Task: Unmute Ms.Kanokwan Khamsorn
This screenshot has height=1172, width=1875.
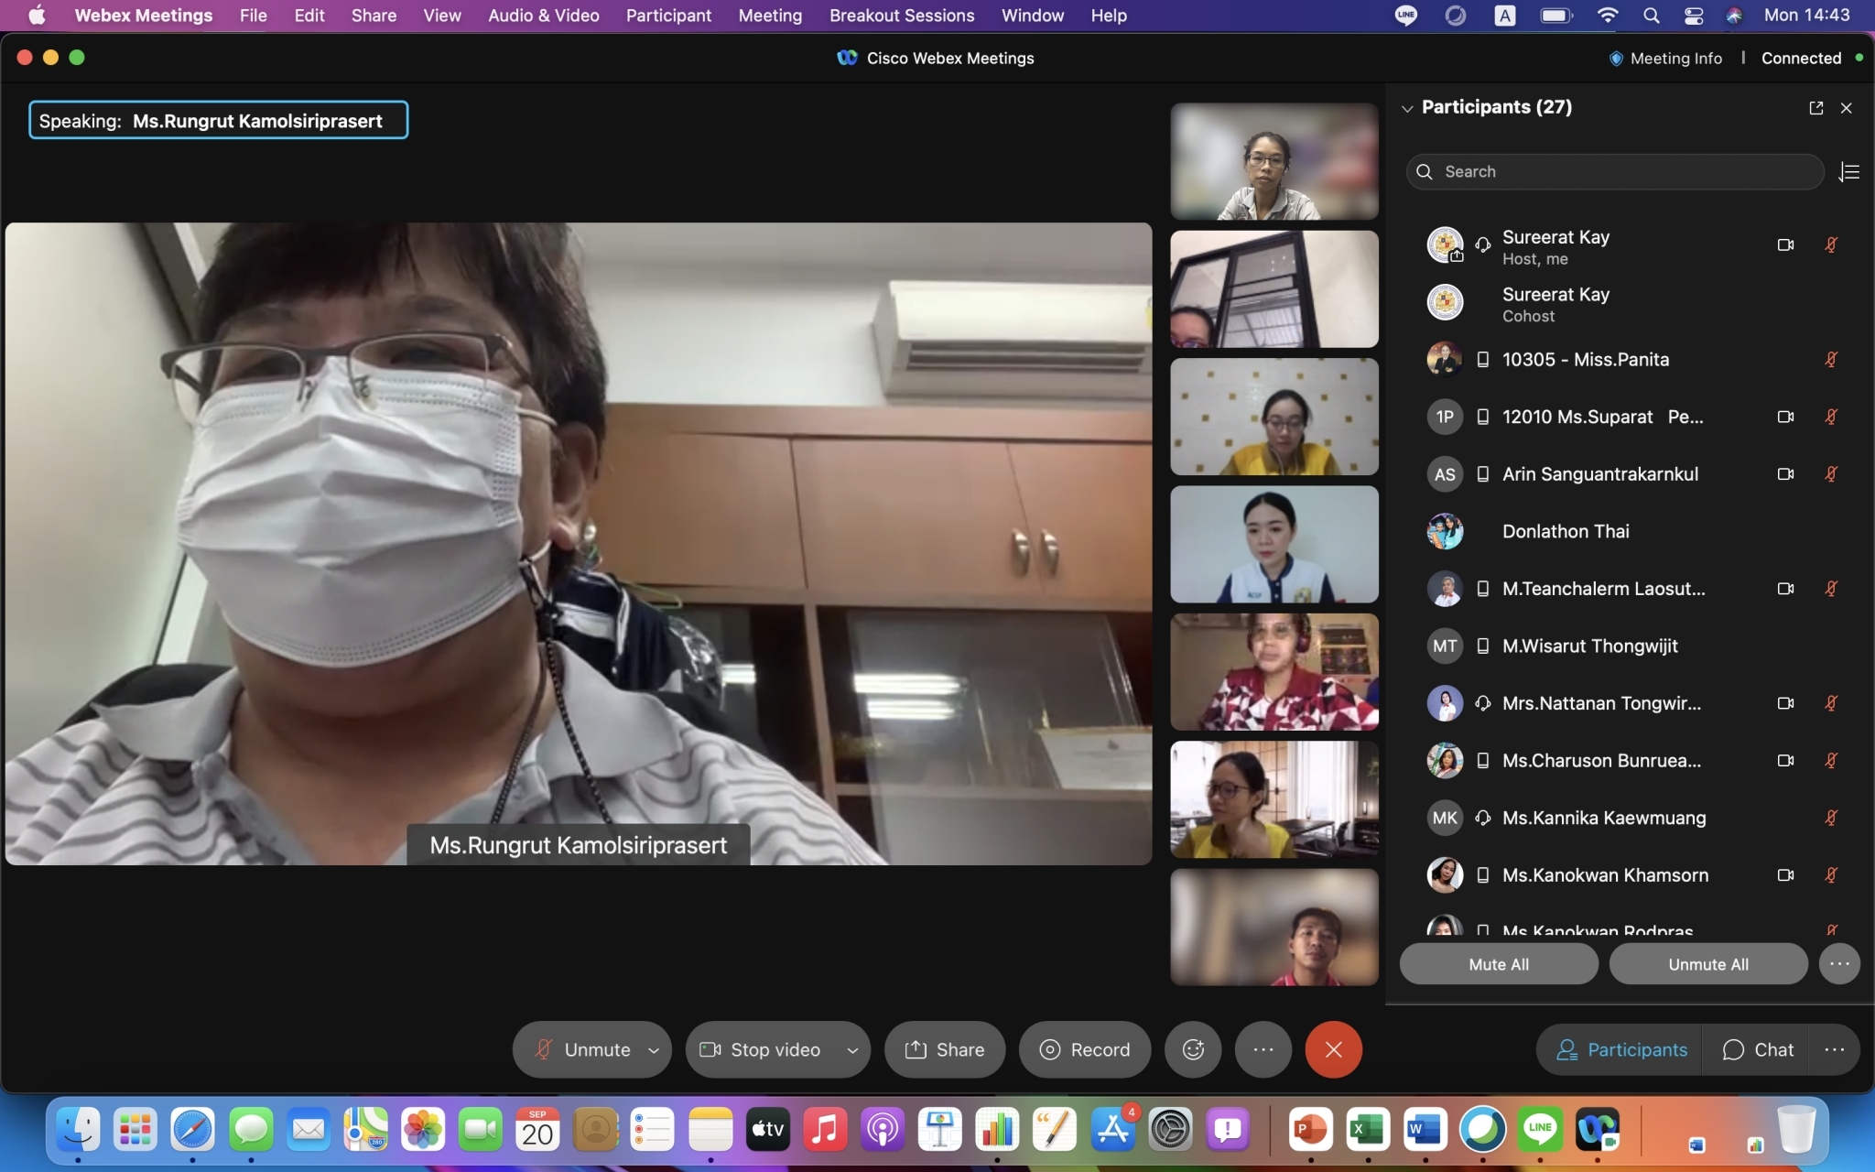Action: pyautogui.click(x=1831, y=875)
